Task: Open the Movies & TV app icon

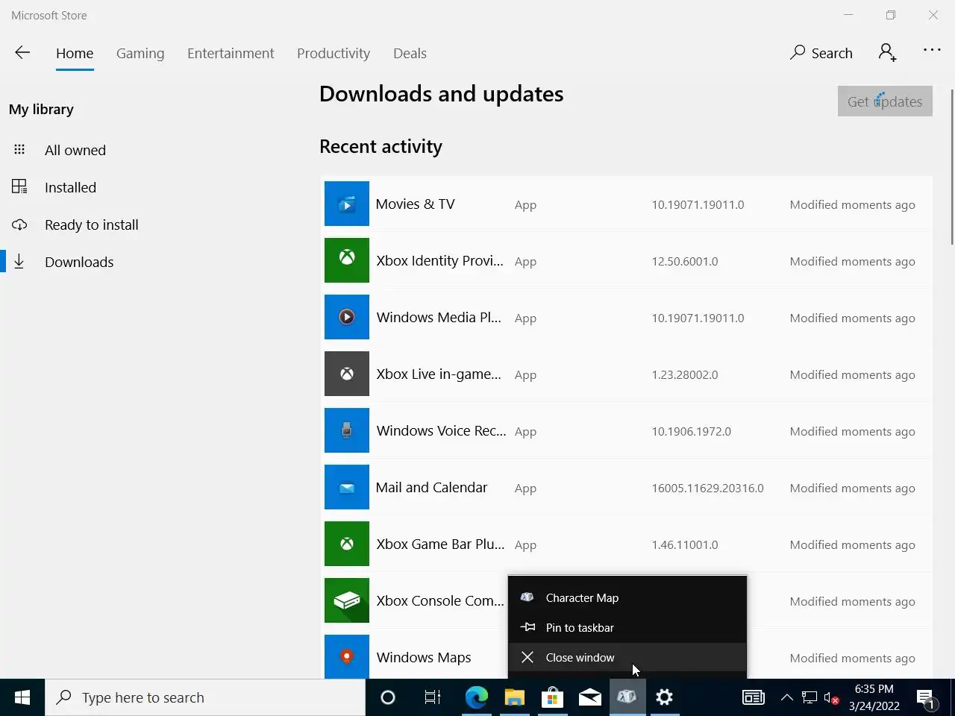Action: 347,204
